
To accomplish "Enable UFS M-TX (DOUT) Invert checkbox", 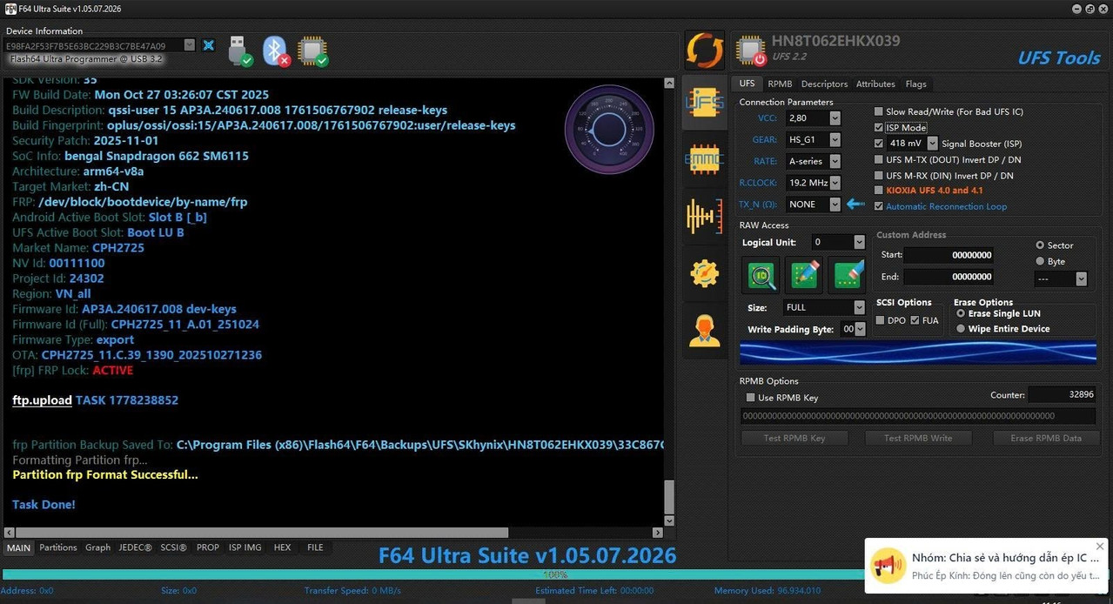I will coord(878,159).
